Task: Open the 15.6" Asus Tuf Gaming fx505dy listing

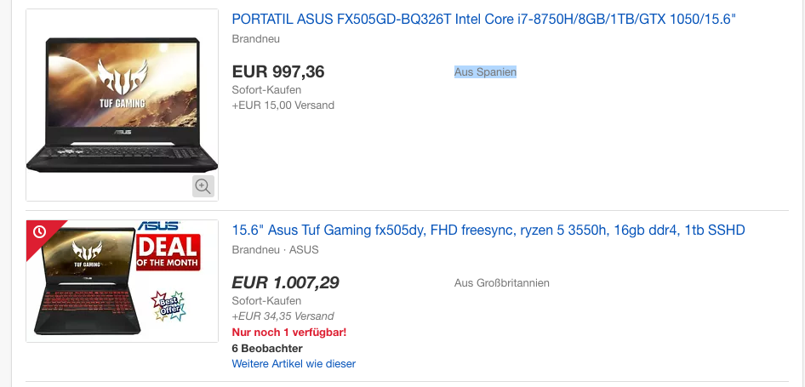Action: tap(488, 230)
